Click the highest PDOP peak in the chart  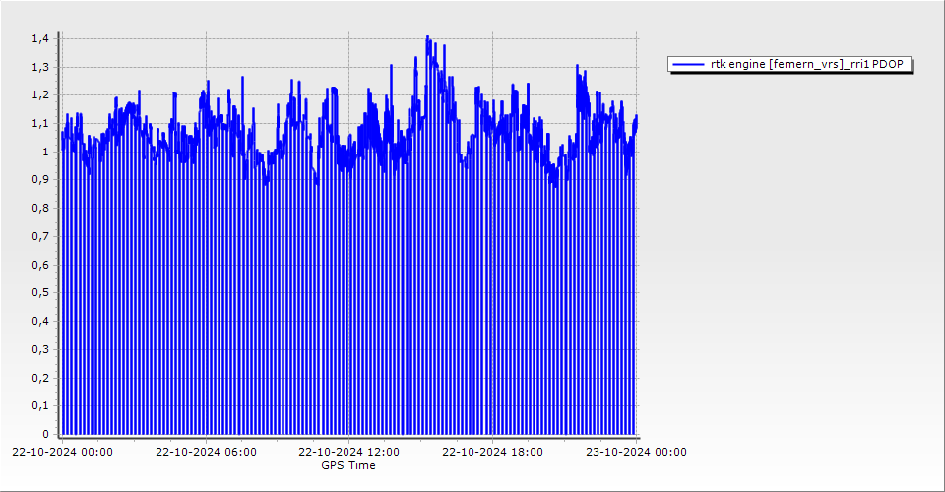coord(427,38)
